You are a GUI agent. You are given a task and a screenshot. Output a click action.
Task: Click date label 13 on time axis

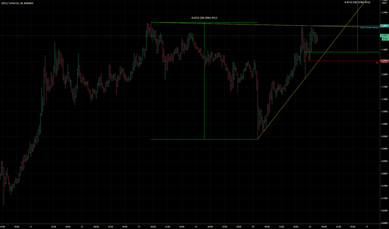(139, 227)
